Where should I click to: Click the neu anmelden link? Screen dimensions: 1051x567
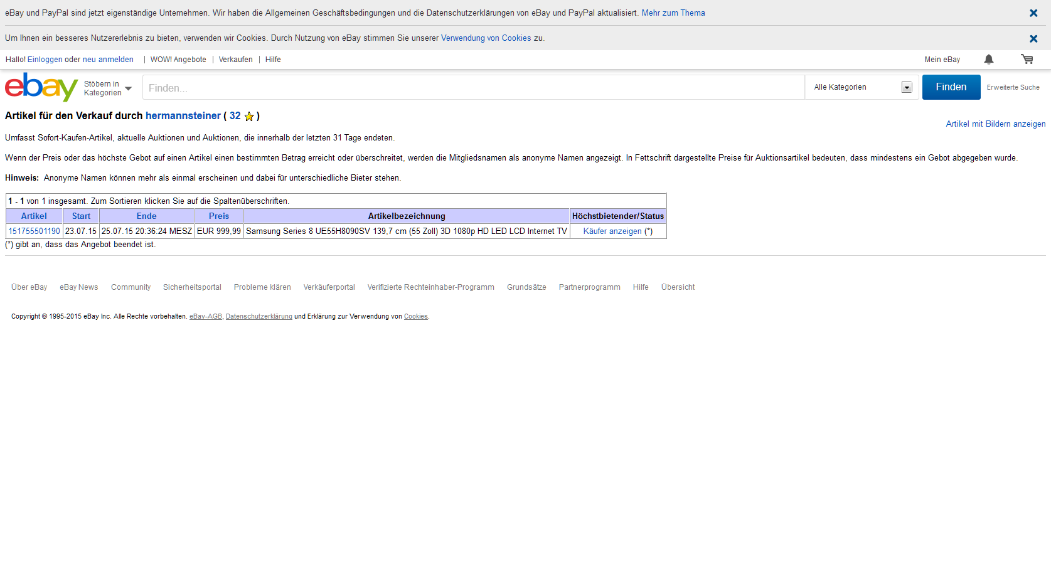pos(108,60)
